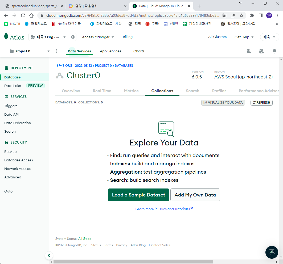
Task: Open Performance Advisor tab
Action: 259,91
